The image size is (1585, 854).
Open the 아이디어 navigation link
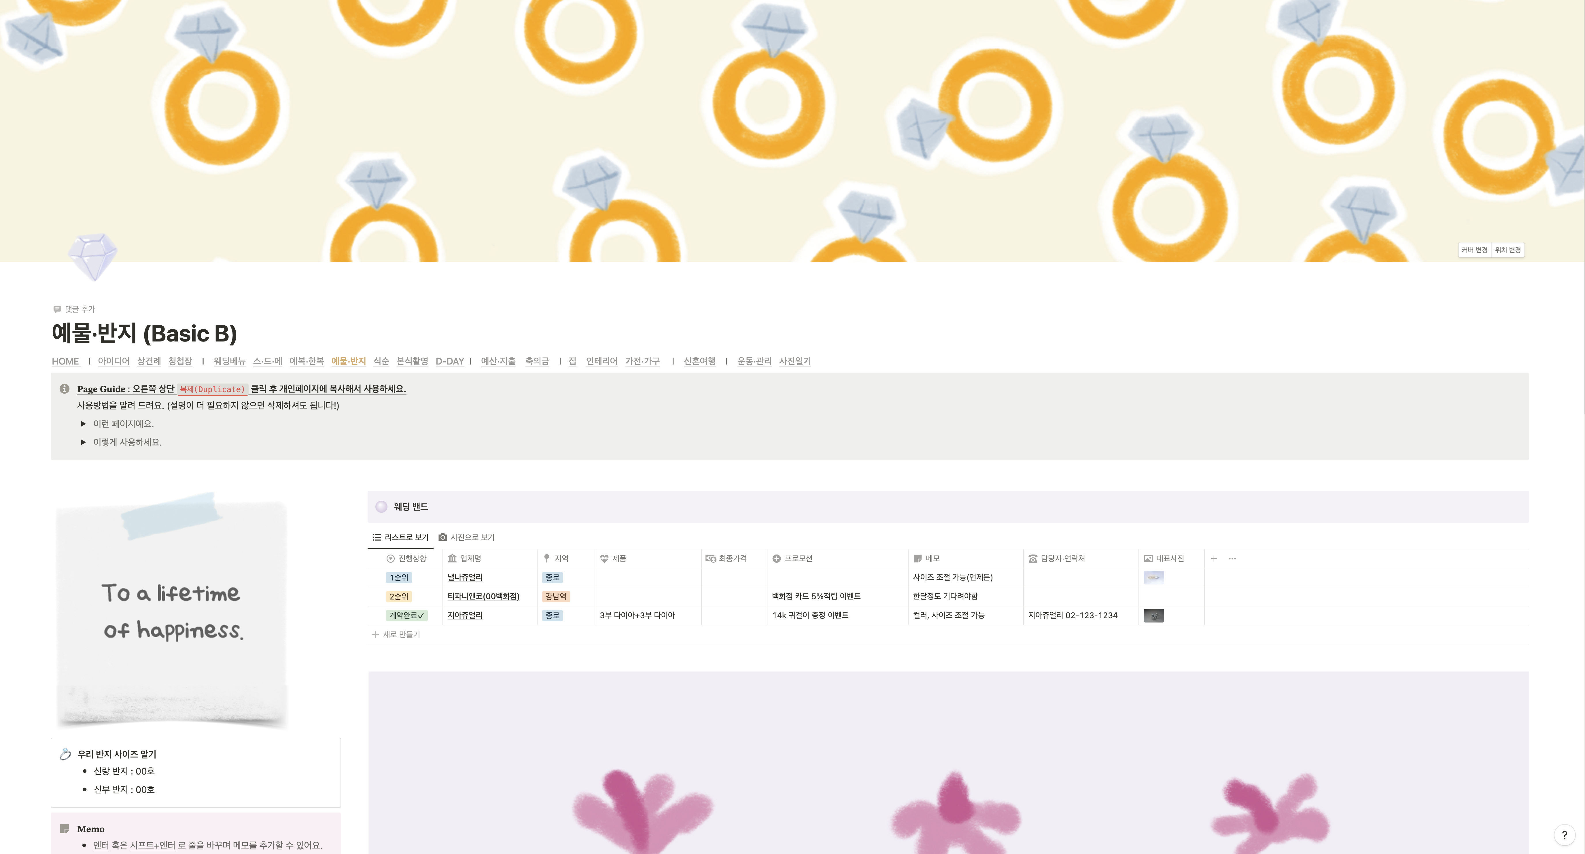tap(114, 362)
